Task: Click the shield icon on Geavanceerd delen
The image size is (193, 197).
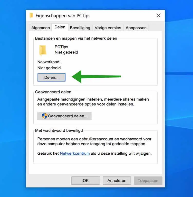Action: pos(45,116)
